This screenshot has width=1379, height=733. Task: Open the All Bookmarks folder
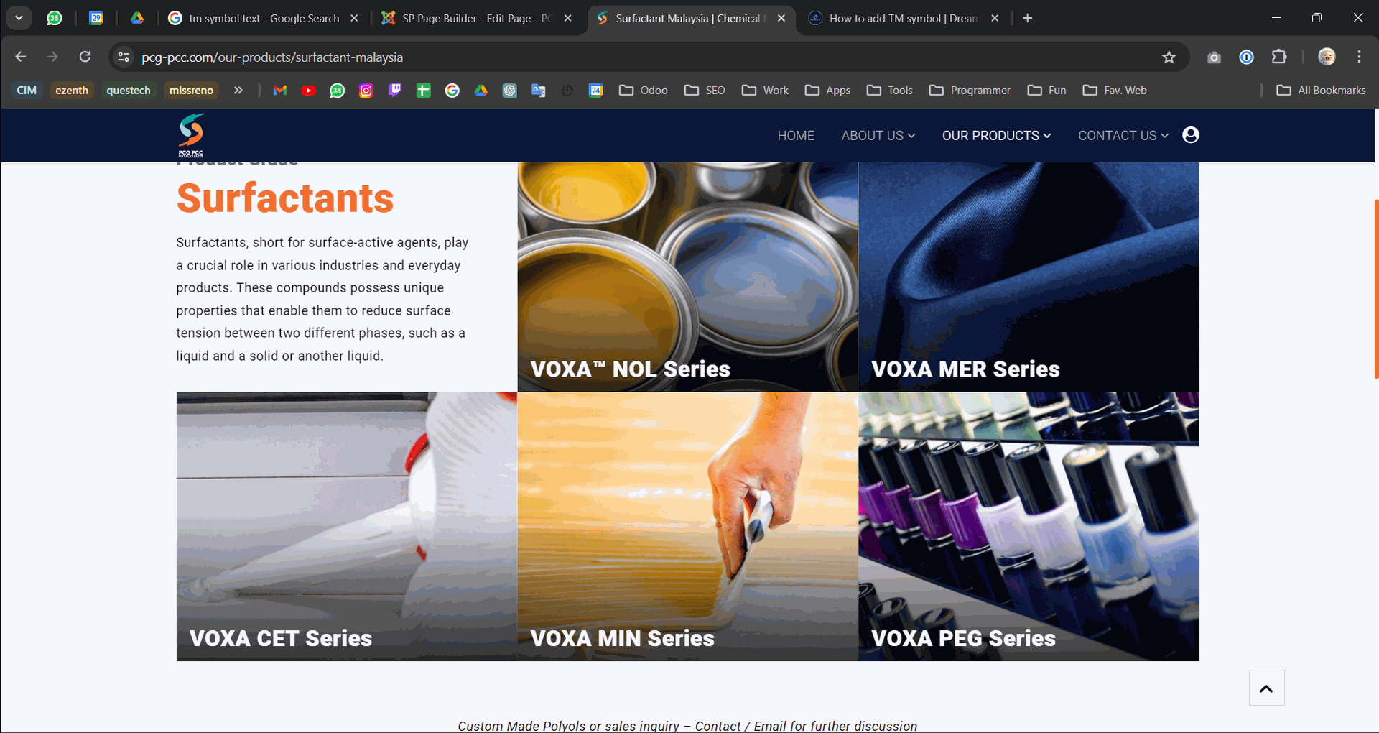click(x=1322, y=90)
